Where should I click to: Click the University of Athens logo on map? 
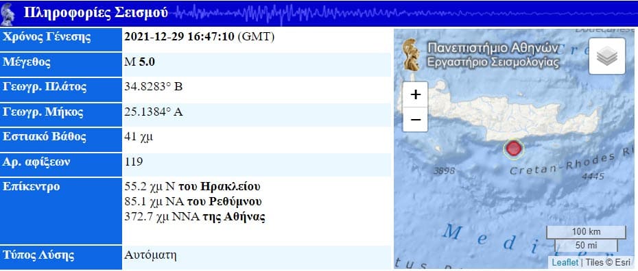pos(412,55)
